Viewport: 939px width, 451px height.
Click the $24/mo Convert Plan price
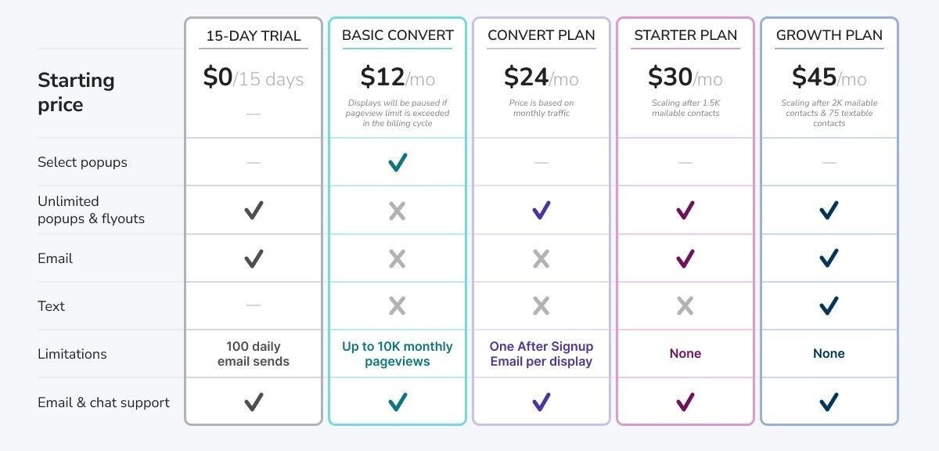click(x=541, y=77)
